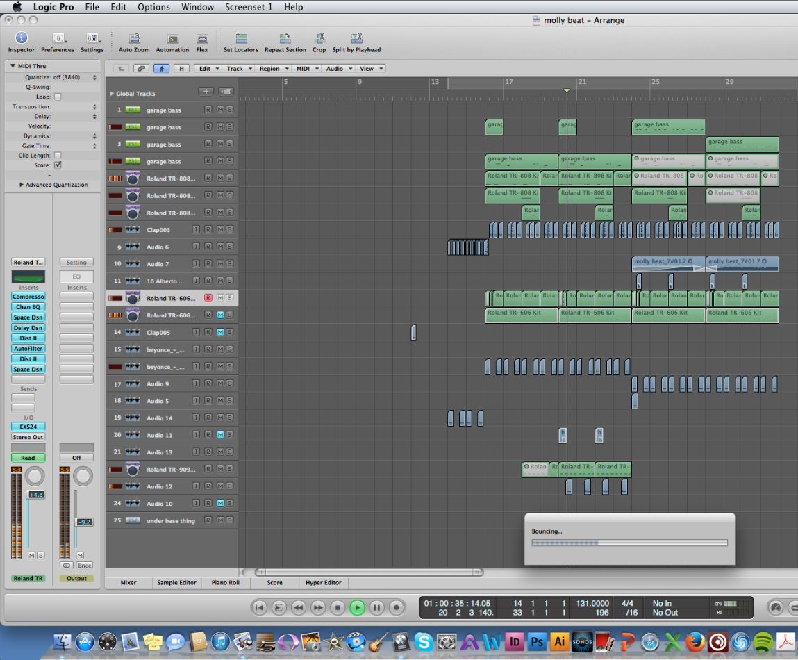The height and width of the screenshot is (660, 798).
Task: Click the Hide view H button
Action: 181,68
